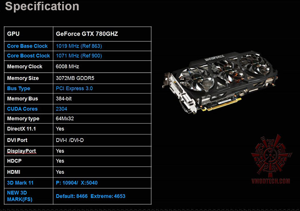
Task: Select the DirectX 11.1 label
Action: pos(21,129)
